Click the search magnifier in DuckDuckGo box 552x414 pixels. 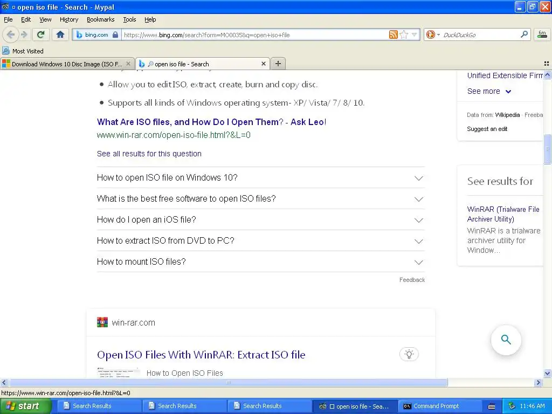(524, 34)
